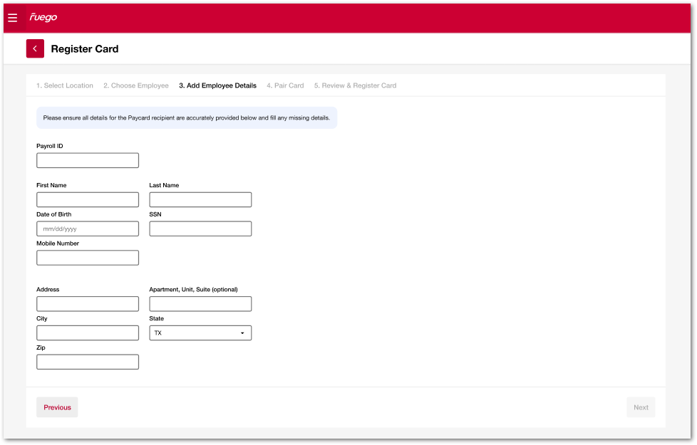Click the Mobile Number field
This screenshot has height=445, width=697.
pos(88,258)
